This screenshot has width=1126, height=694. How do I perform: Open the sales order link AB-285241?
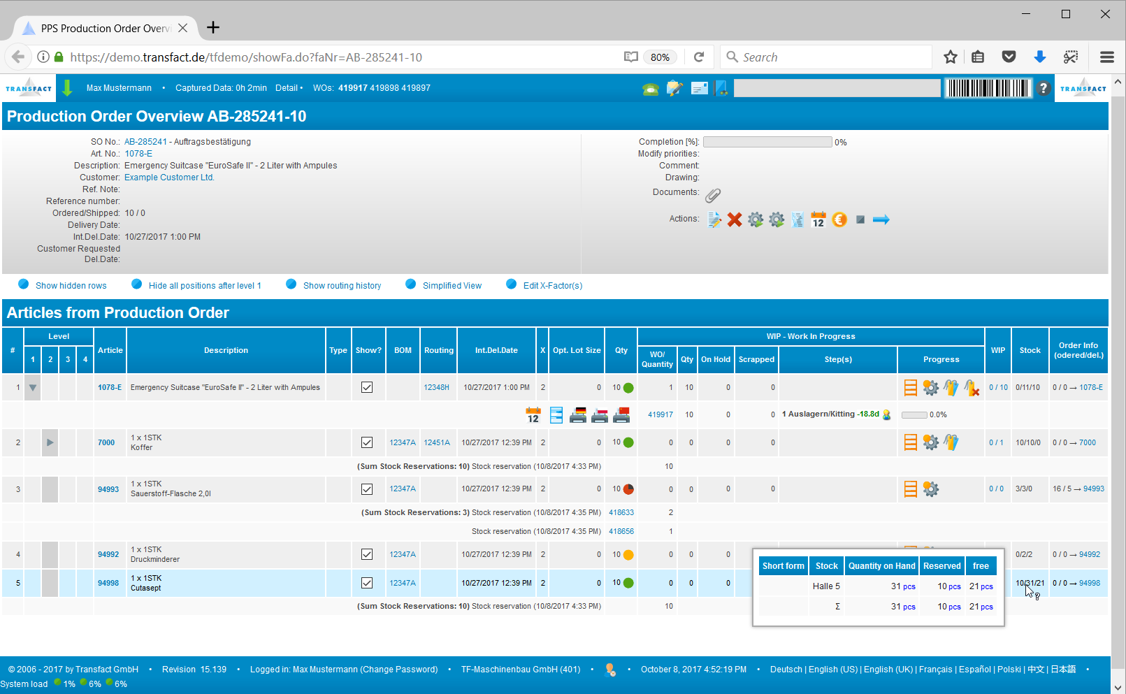point(145,142)
